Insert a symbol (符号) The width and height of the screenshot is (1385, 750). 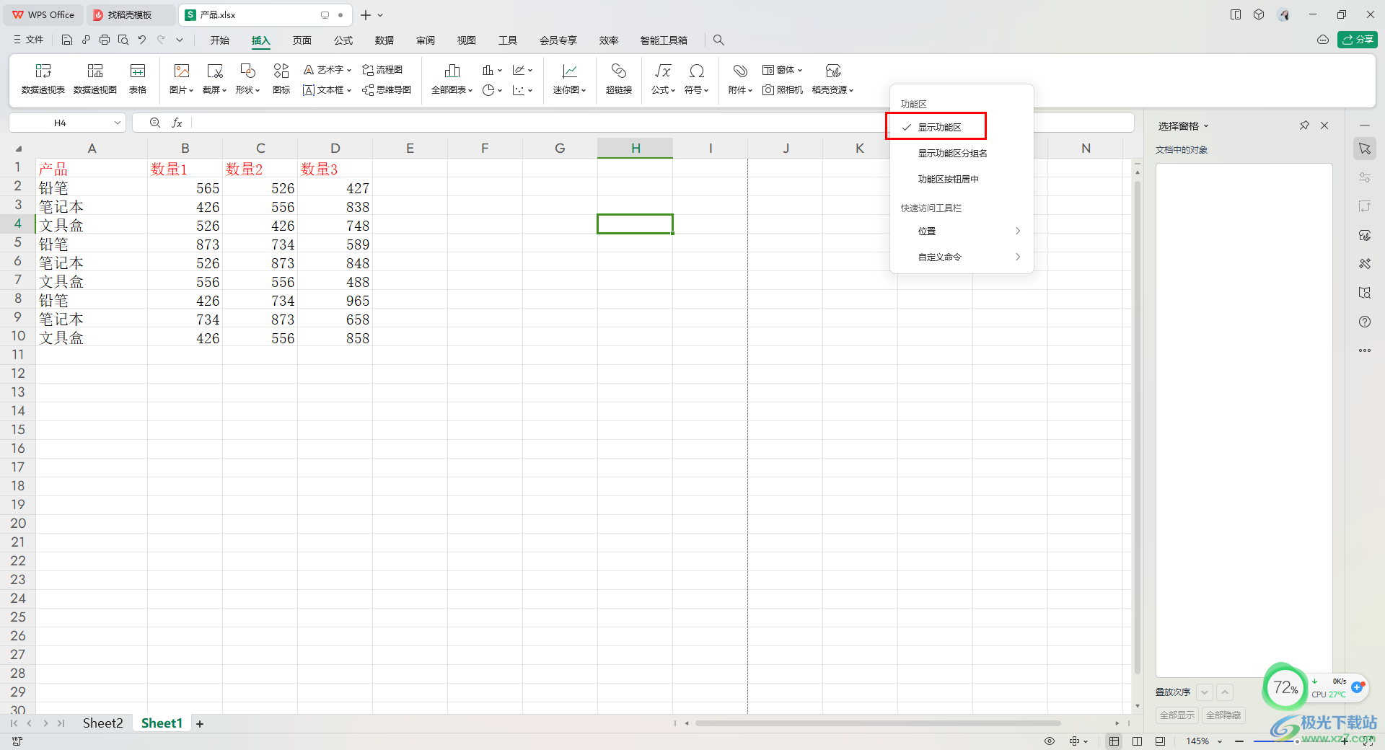coord(697,79)
